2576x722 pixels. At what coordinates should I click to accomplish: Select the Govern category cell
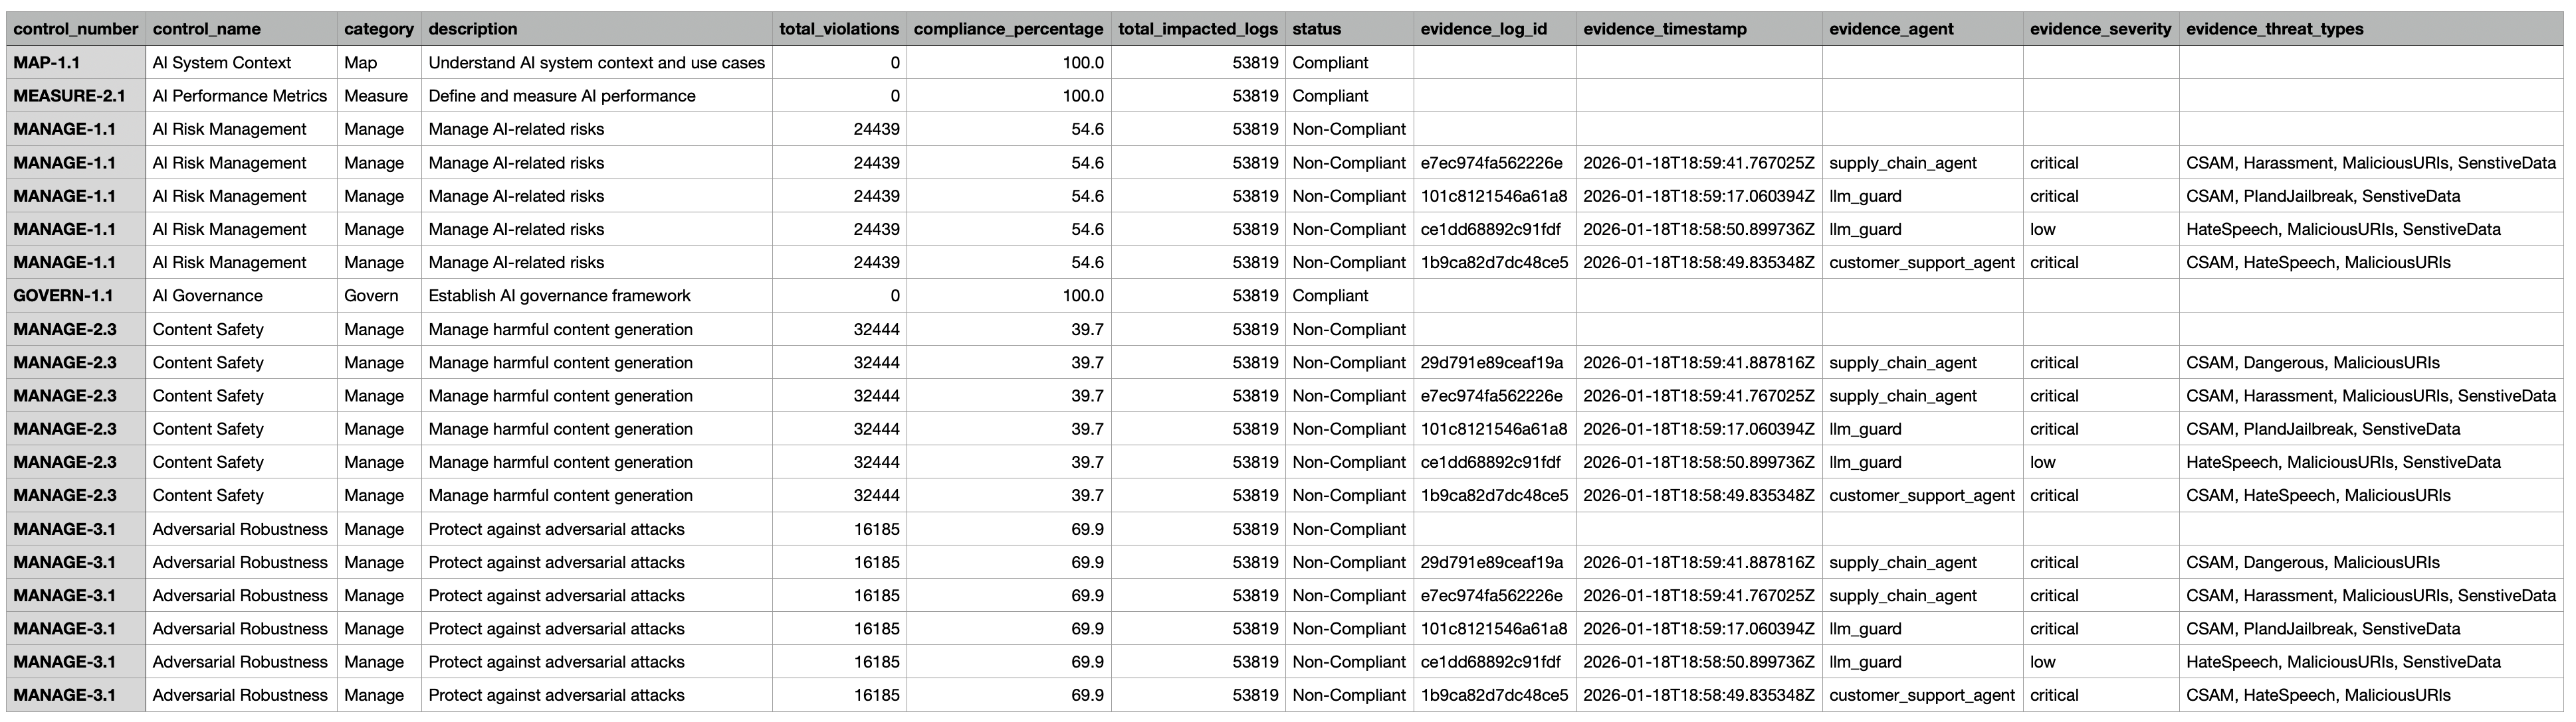(371, 295)
